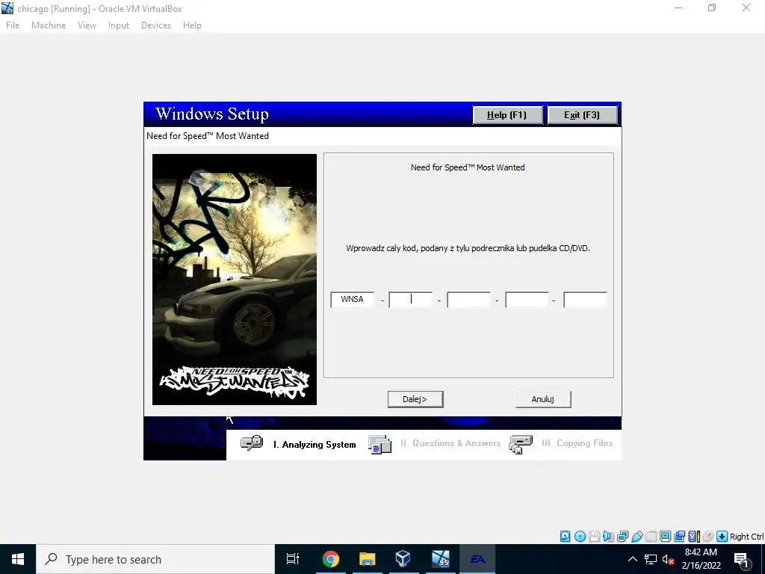Open the Windows Start menu

pyautogui.click(x=18, y=559)
